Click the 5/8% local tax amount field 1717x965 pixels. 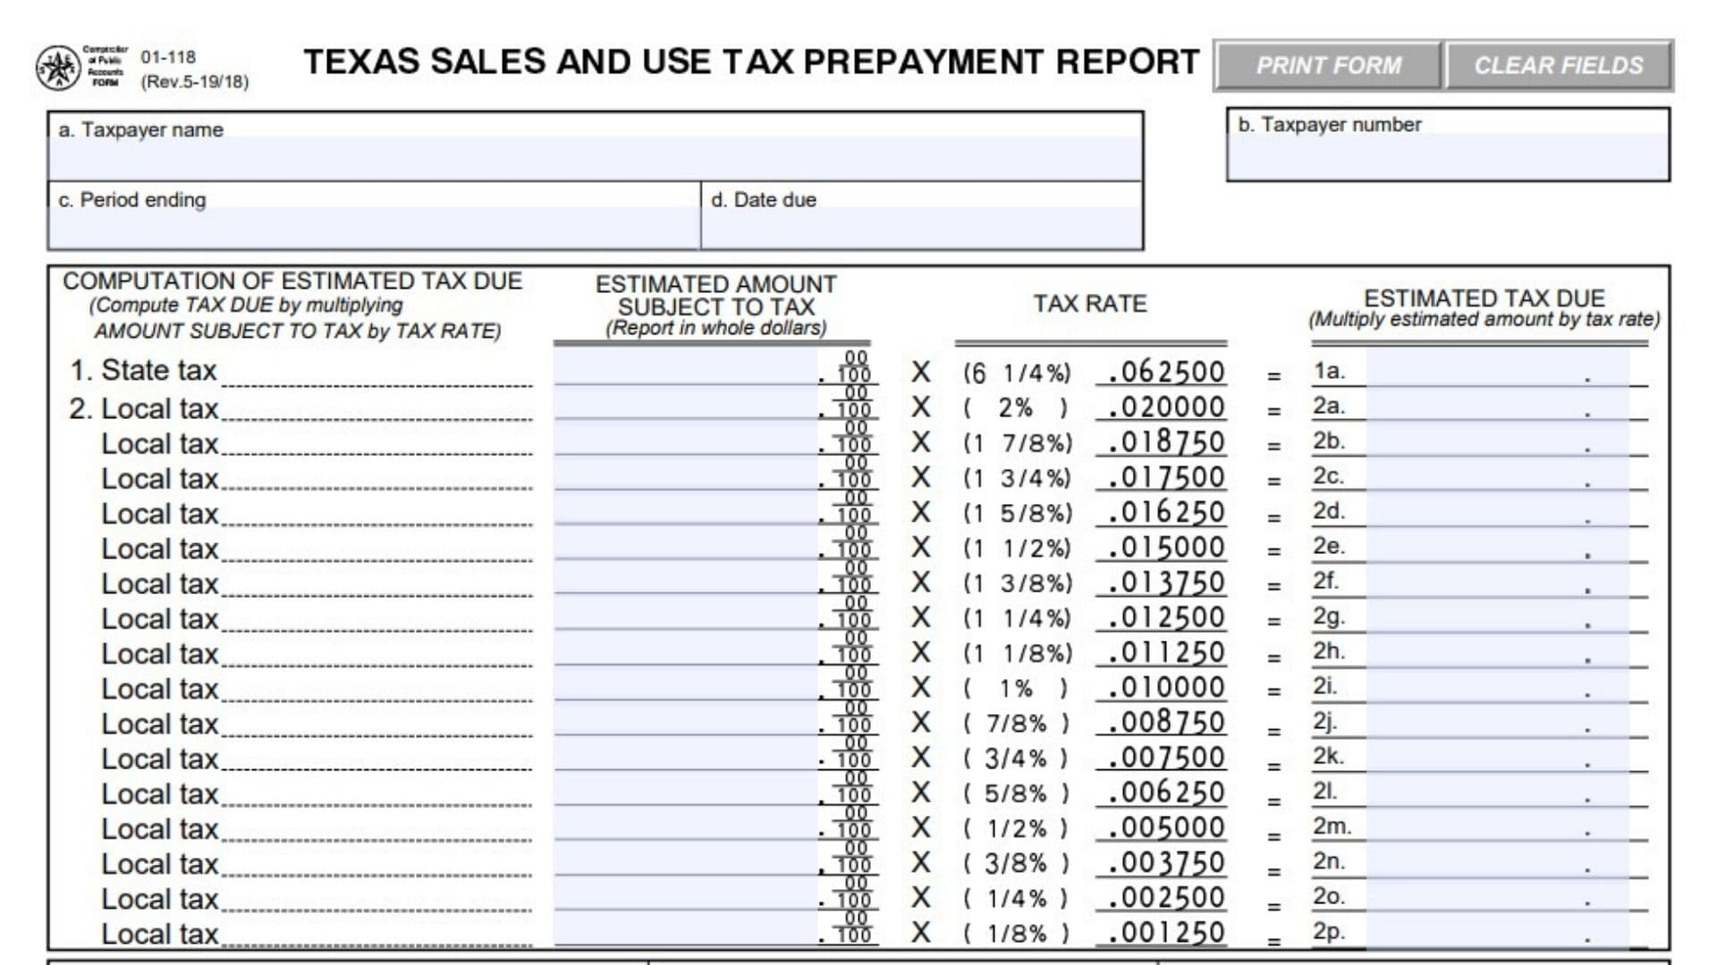686,788
